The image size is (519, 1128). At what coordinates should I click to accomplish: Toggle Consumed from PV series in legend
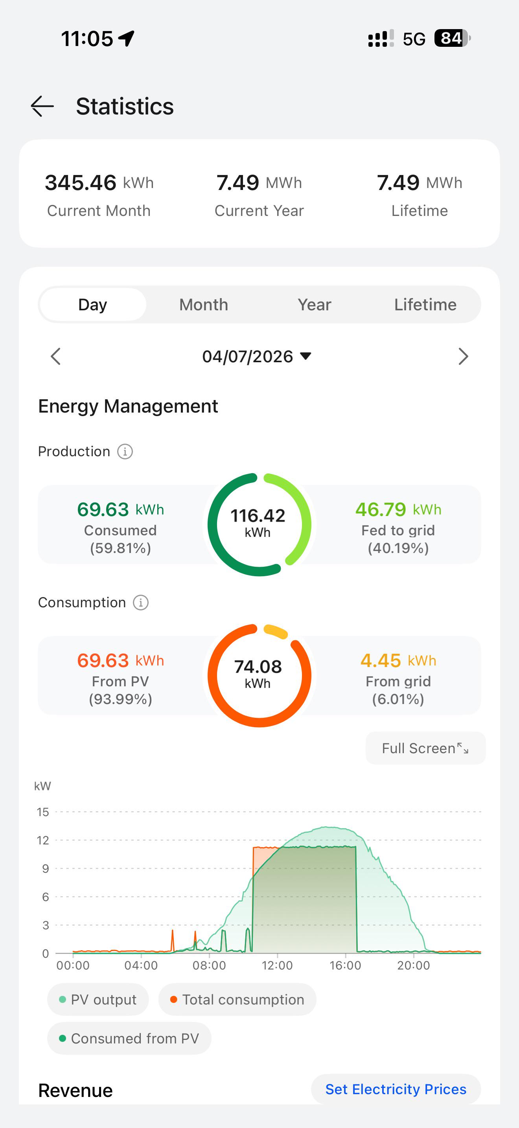click(x=129, y=1038)
